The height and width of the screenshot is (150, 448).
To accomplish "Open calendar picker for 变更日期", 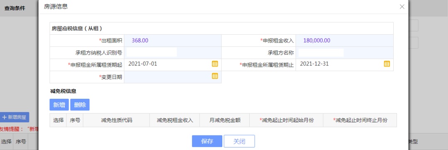I will [215, 76].
